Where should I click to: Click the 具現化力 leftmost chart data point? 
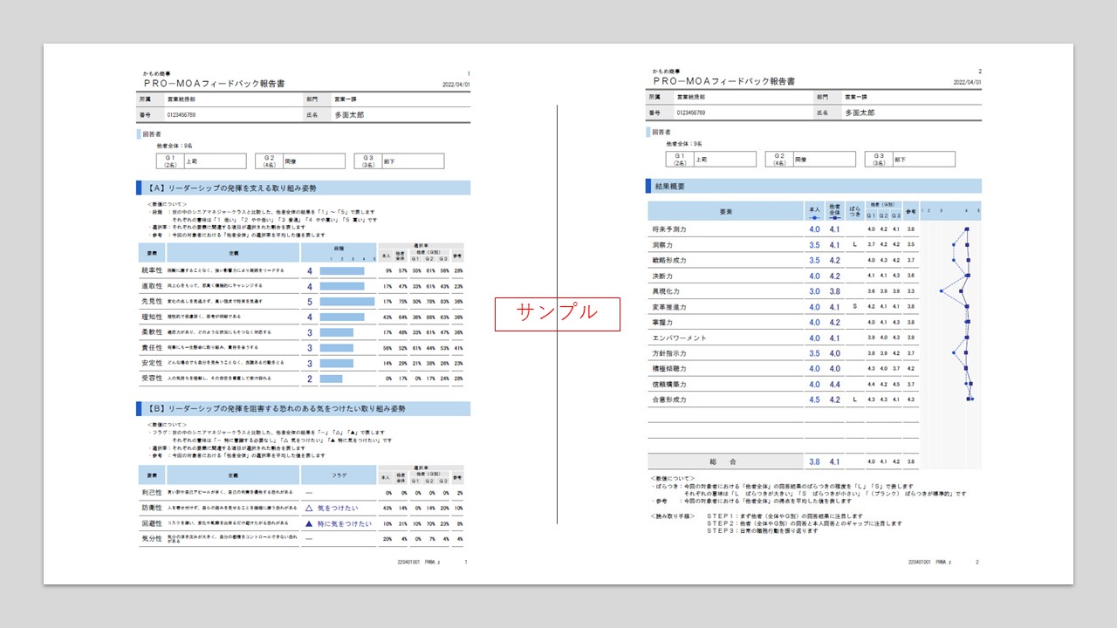(x=941, y=291)
